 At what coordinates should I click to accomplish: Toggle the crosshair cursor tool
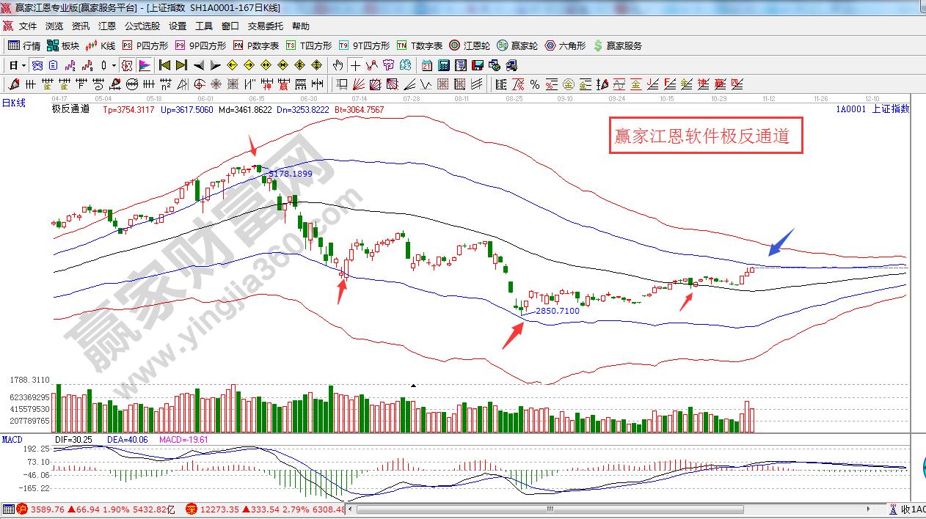pyautogui.click(x=355, y=65)
